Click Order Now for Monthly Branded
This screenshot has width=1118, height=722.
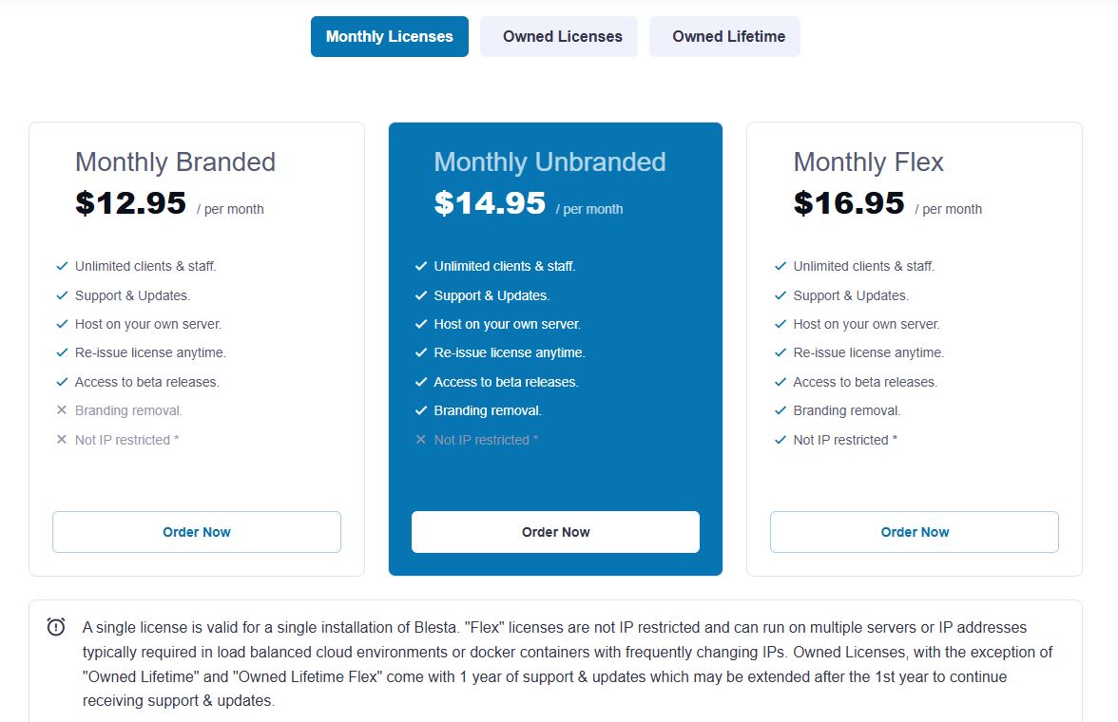[x=196, y=532]
